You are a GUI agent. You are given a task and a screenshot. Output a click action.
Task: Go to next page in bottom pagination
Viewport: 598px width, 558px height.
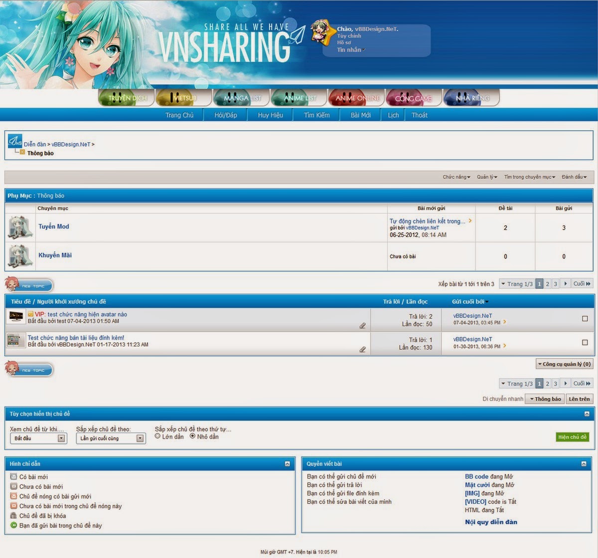pyautogui.click(x=565, y=383)
